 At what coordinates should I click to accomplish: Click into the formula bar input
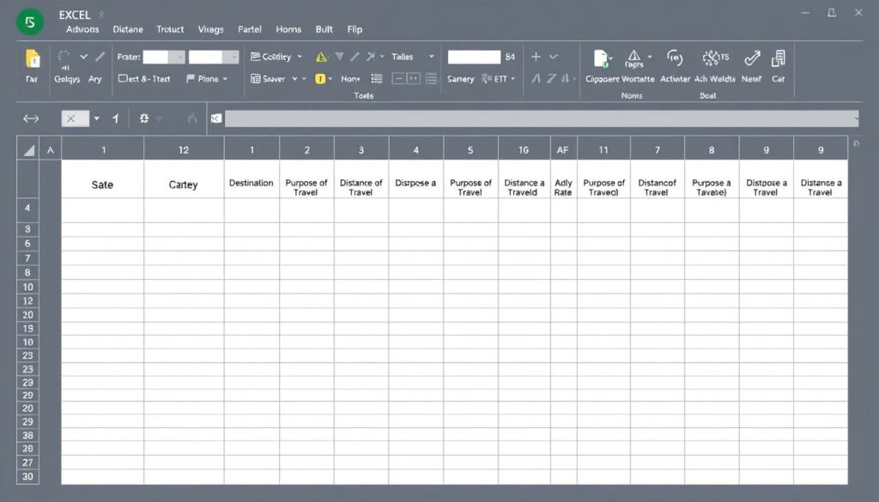(x=541, y=118)
